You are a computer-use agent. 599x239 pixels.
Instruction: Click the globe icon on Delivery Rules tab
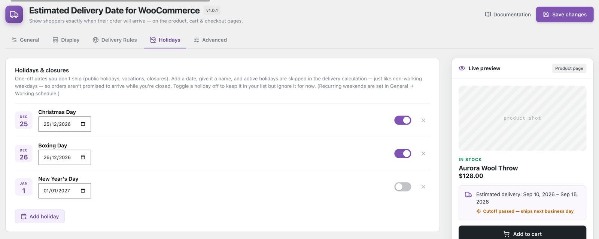tap(95, 40)
